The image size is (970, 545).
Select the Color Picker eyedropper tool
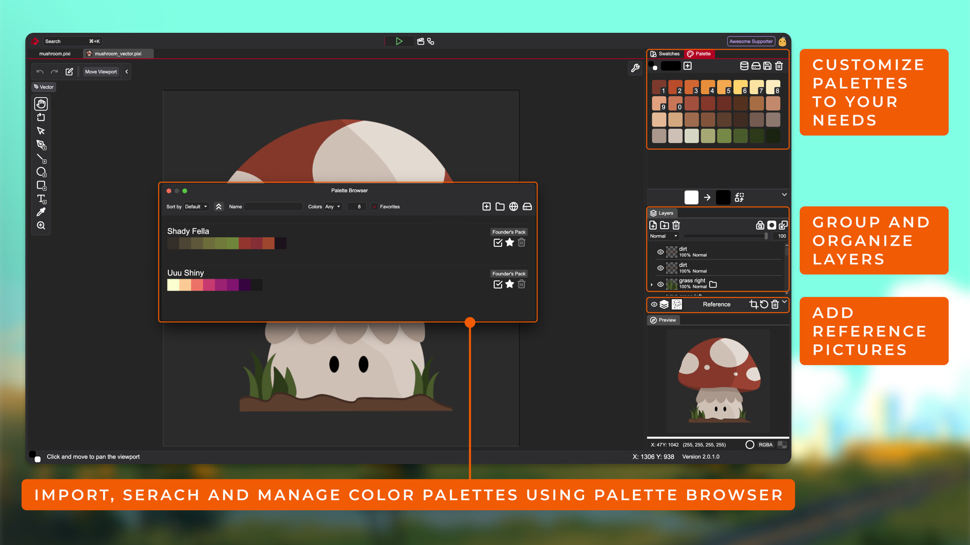coord(41,212)
